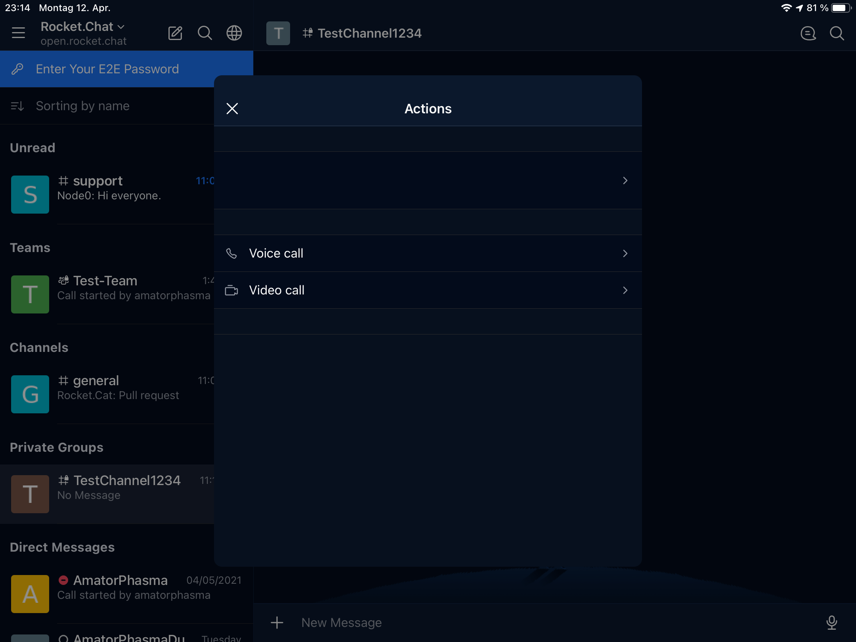This screenshot has width=856, height=642.
Task: Click the plus attachment icon
Action: tap(277, 623)
